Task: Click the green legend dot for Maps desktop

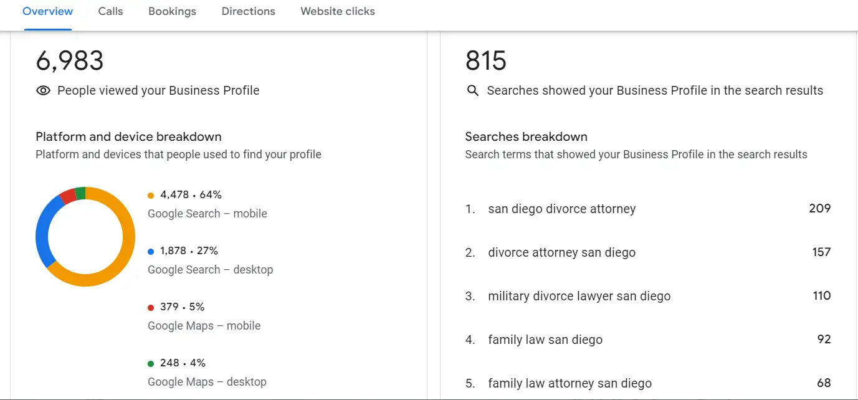Action: 150,363
